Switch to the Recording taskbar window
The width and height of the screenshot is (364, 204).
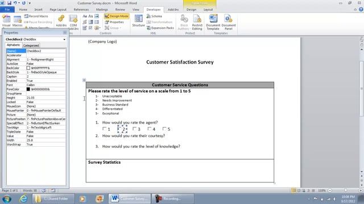pos(173,199)
